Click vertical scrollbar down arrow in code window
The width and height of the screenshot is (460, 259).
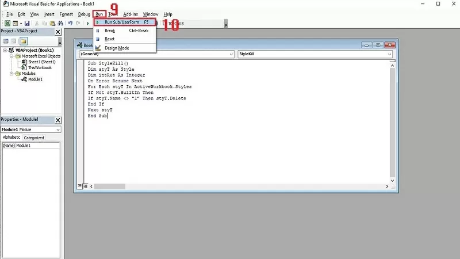pos(392,181)
